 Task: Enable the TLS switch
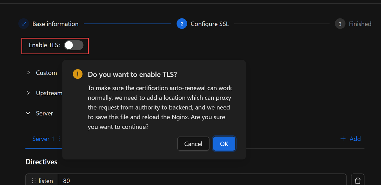click(74, 45)
